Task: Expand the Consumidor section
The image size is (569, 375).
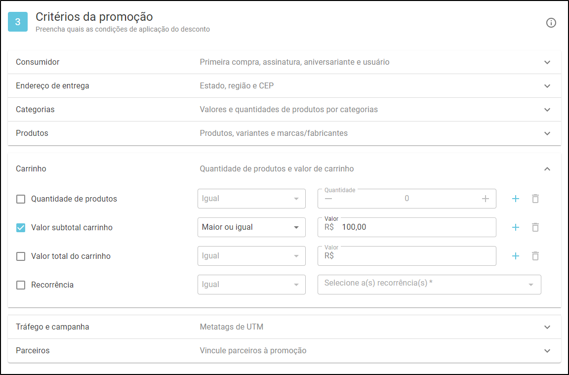Action: pos(284,62)
